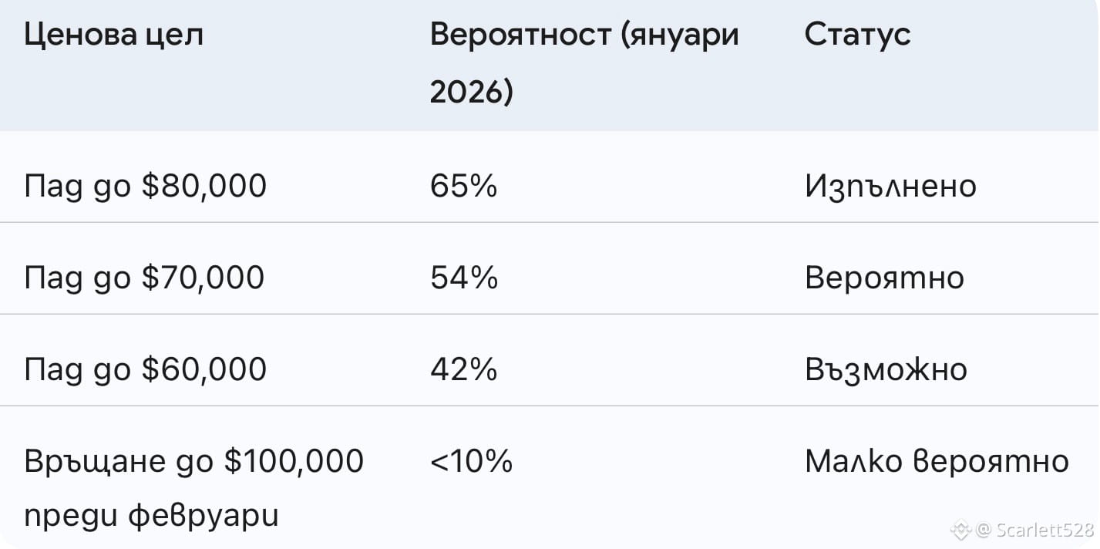Screen dimensions: 1100x549
Task: Select the 65% probability value
Action: point(463,187)
